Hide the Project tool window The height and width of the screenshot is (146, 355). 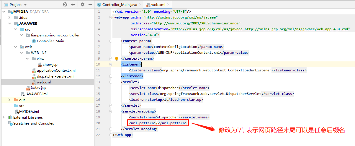pos(90,4)
